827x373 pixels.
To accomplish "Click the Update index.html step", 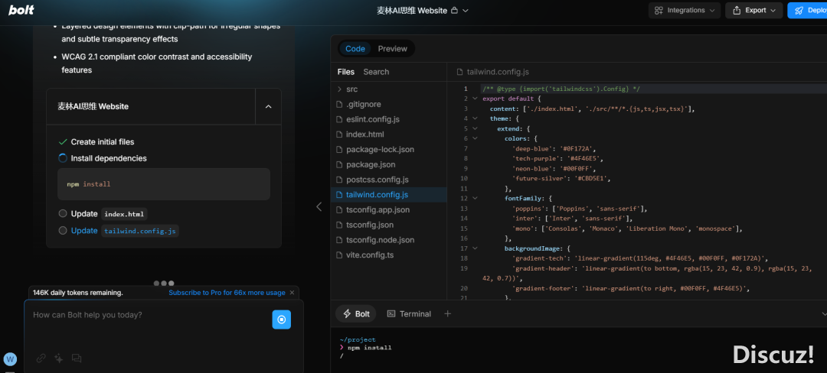I will click(x=103, y=214).
